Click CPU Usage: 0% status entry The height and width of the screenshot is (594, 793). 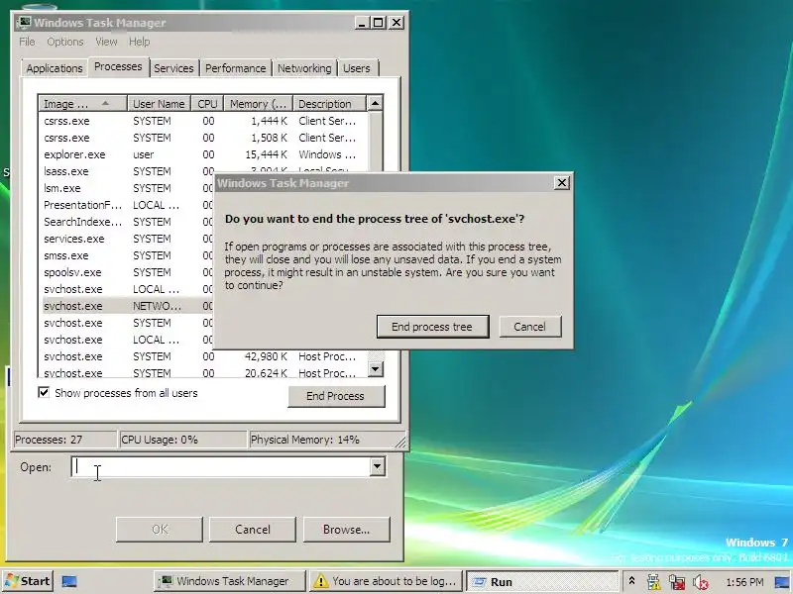point(182,440)
